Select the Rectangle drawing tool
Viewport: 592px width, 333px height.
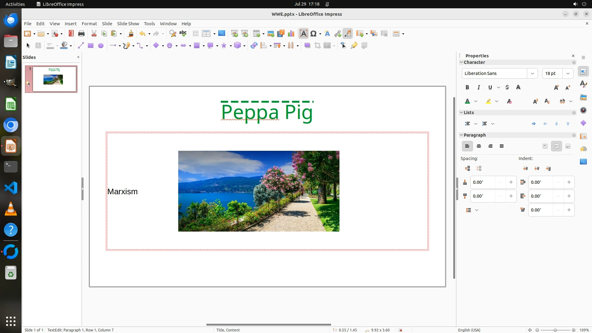point(90,46)
